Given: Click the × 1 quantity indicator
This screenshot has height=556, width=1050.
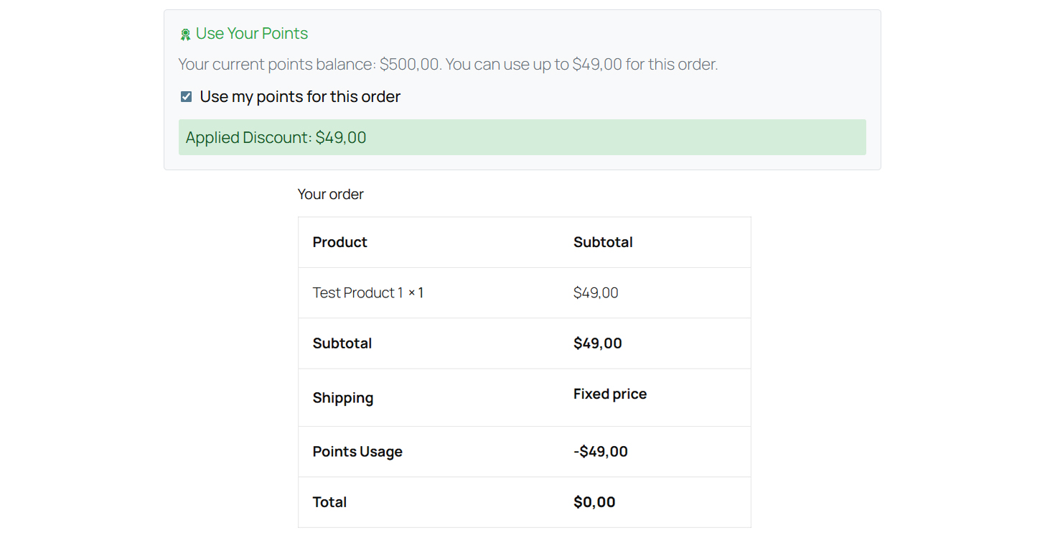Looking at the screenshot, I should 416,292.
